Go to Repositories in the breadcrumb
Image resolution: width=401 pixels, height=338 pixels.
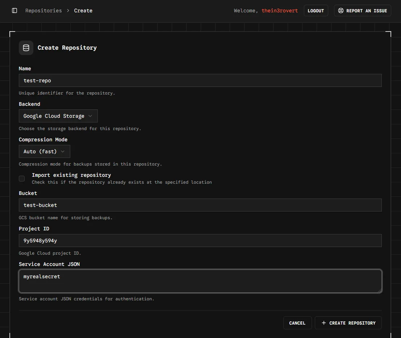43,11
